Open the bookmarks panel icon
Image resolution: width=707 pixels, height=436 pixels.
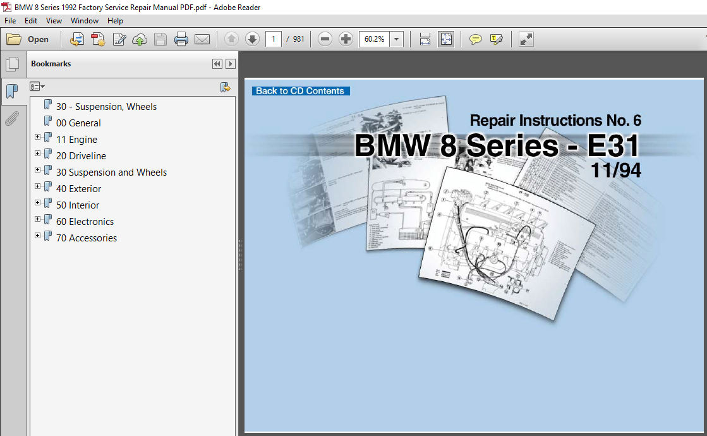coord(12,92)
